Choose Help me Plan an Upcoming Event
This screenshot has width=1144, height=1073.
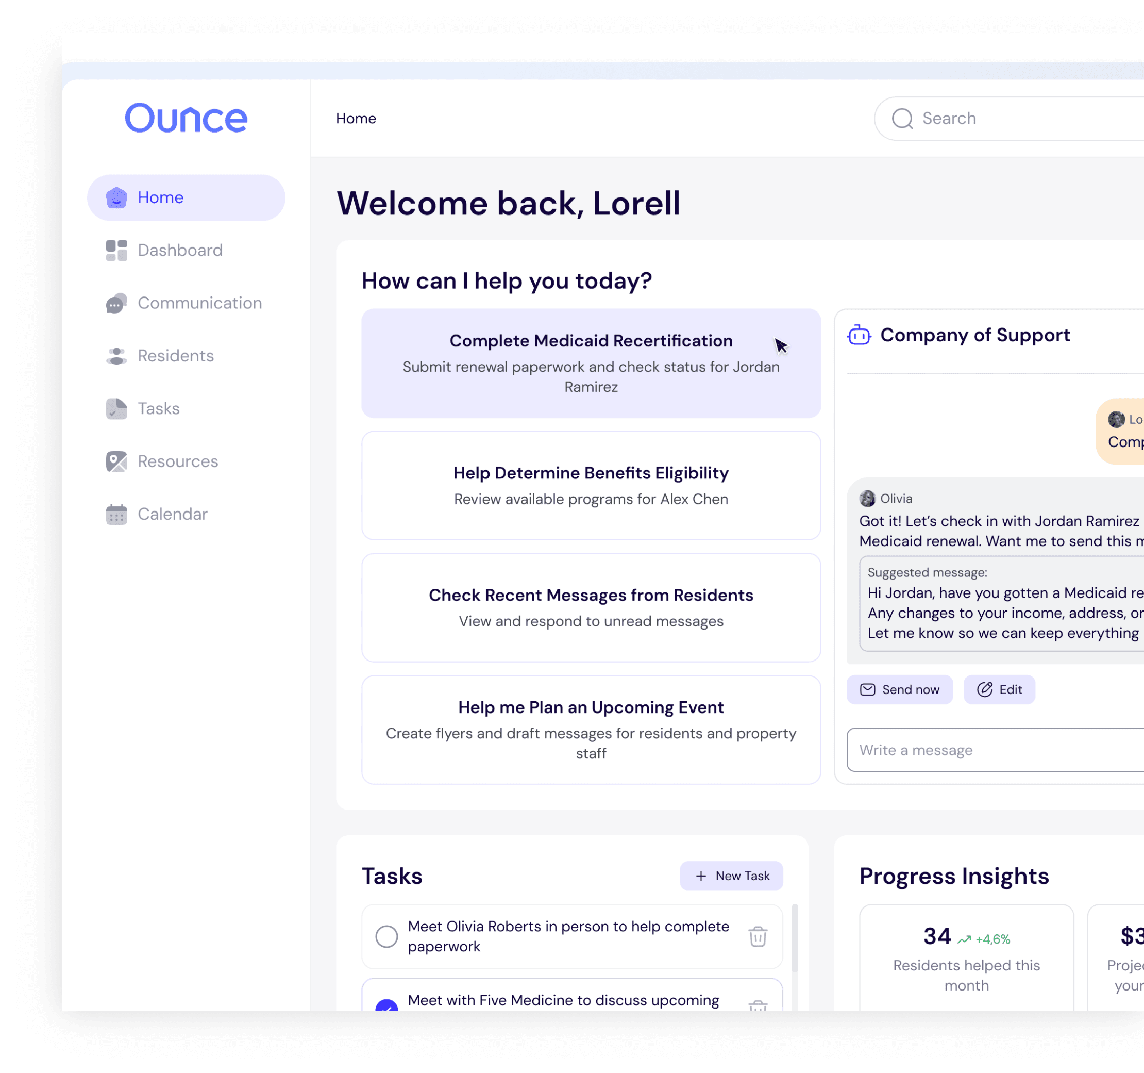[591, 730]
